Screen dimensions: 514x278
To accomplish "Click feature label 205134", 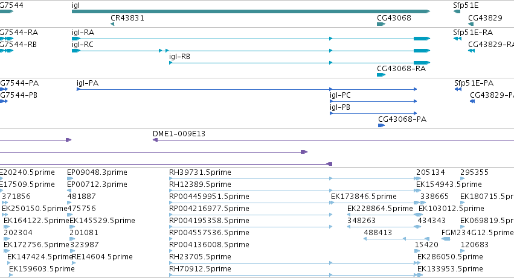I will point(431,172).
